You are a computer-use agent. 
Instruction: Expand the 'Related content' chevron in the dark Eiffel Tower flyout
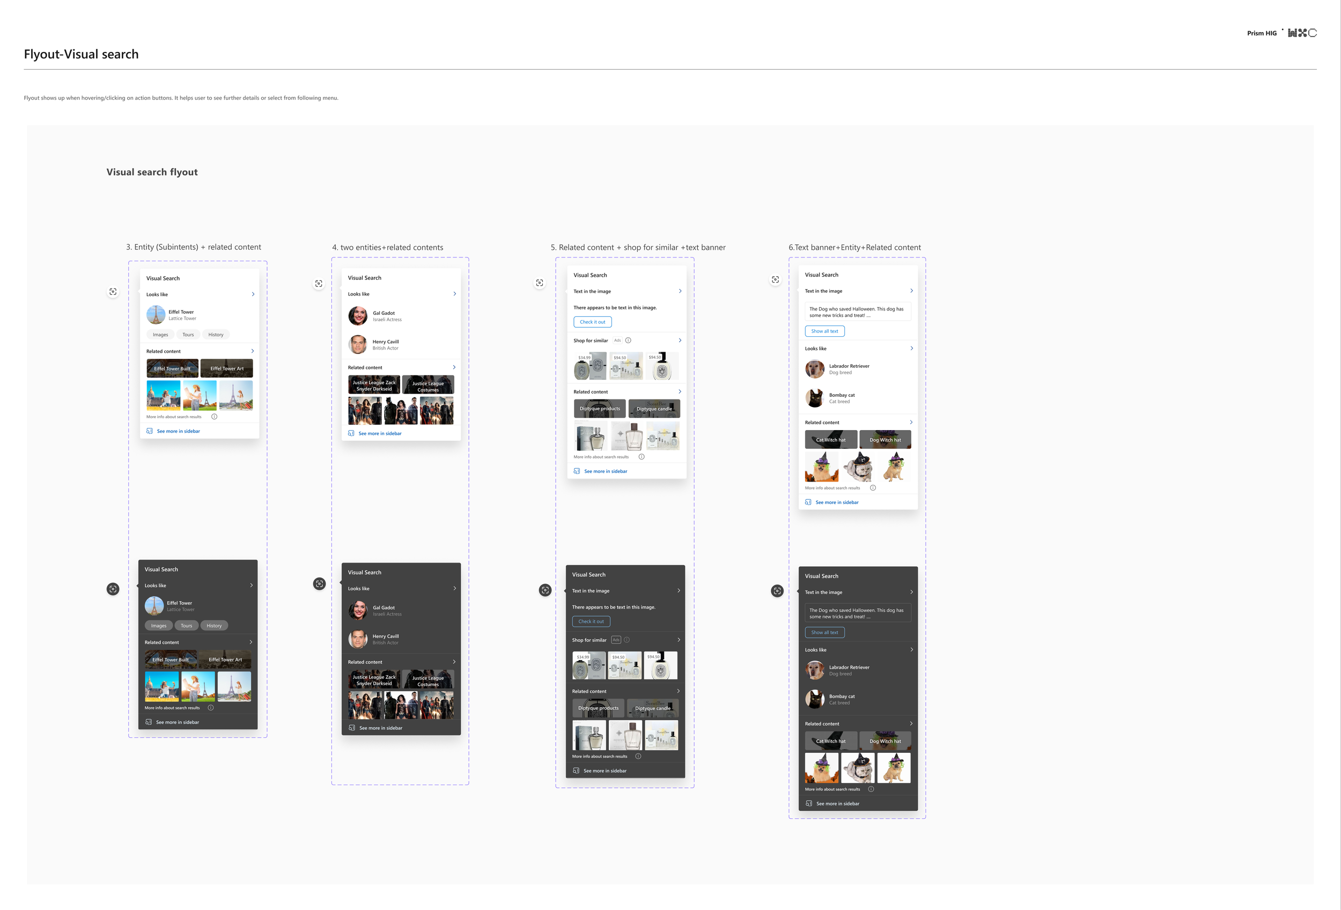pyautogui.click(x=251, y=642)
